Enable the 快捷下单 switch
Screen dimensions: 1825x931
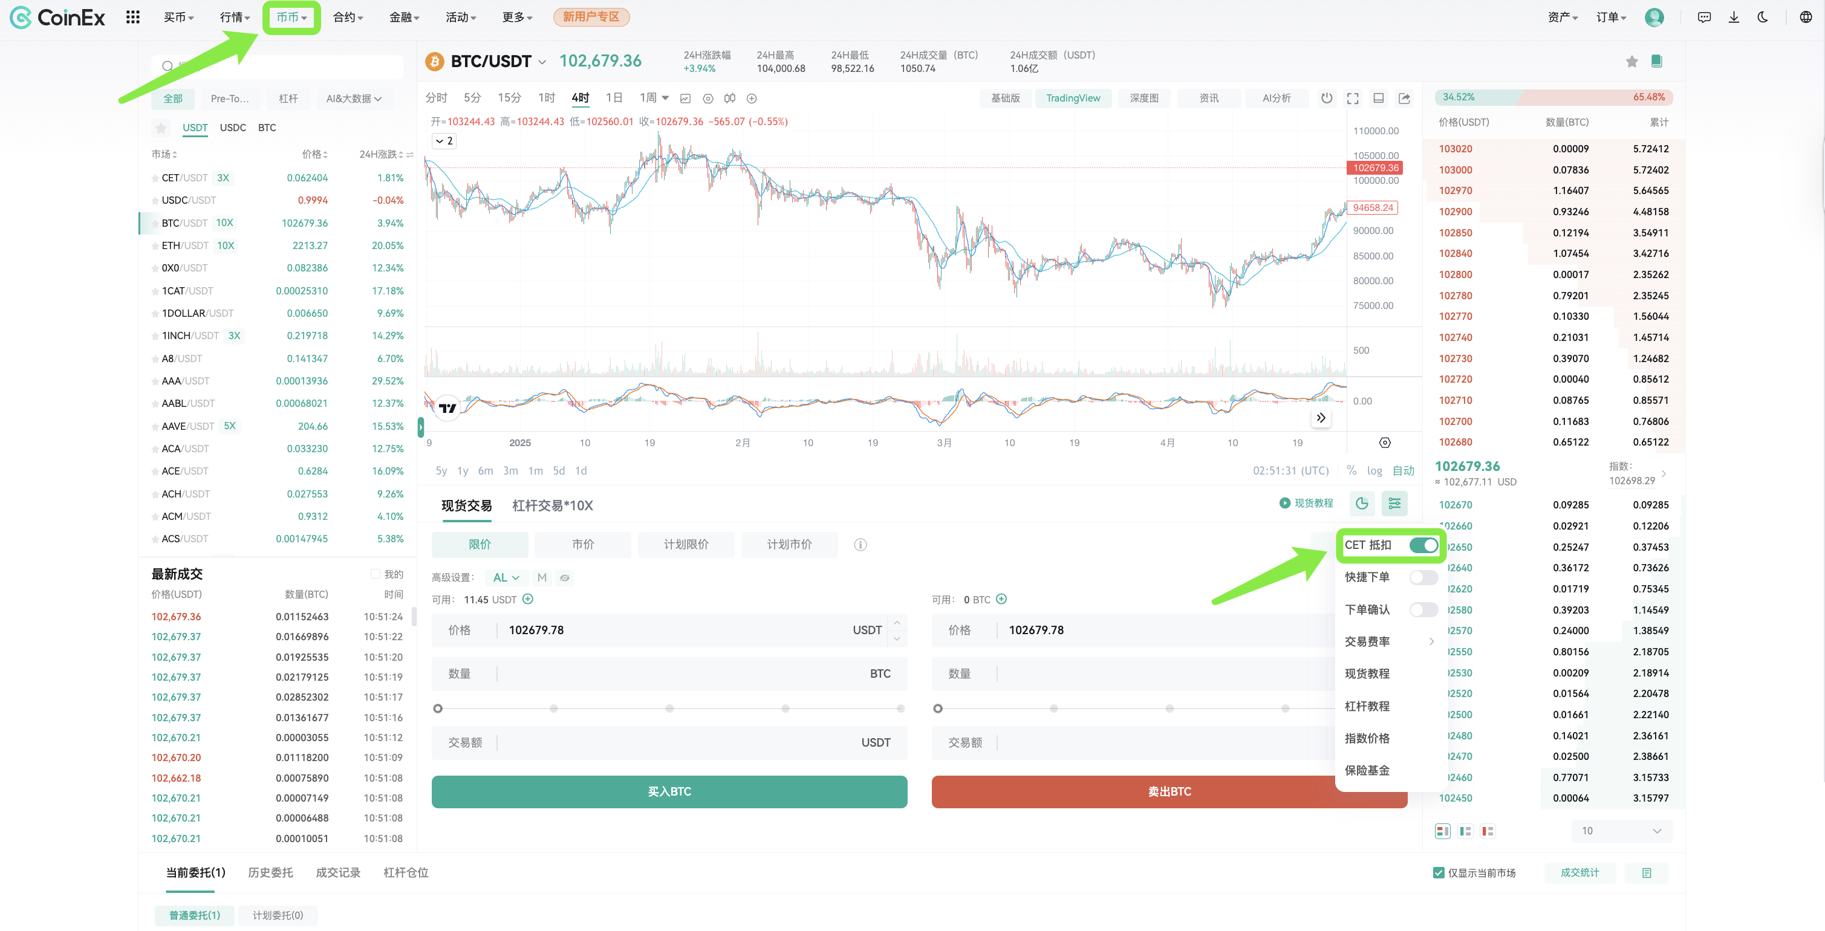(1423, 577)
